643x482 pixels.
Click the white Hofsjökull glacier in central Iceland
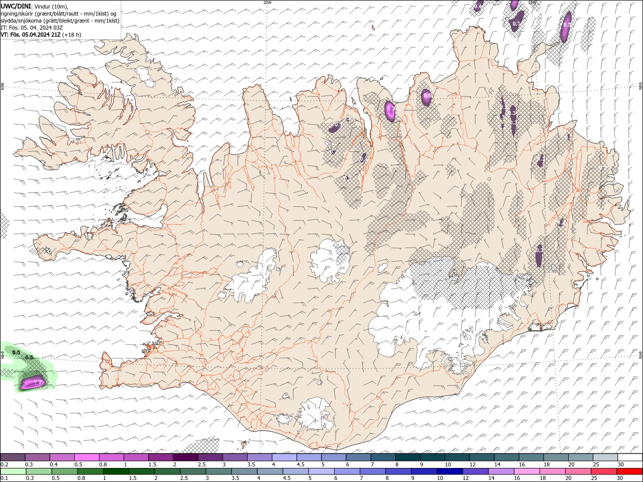330,260
